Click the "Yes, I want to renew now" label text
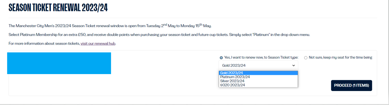This screenshot has width=389, height=105. tap(243, 57)
